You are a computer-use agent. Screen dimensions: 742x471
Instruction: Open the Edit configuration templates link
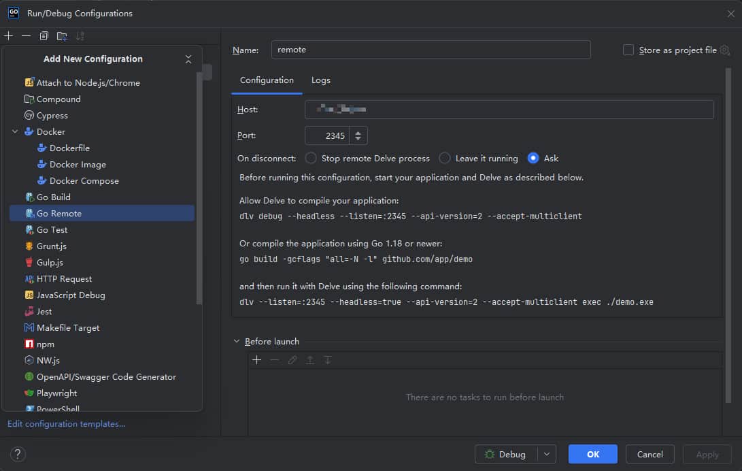pos(66,424)
